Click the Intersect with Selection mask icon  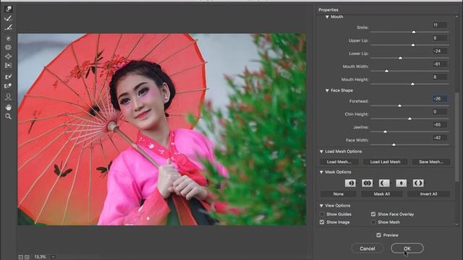pyautogui.click(x=401, y=183)
